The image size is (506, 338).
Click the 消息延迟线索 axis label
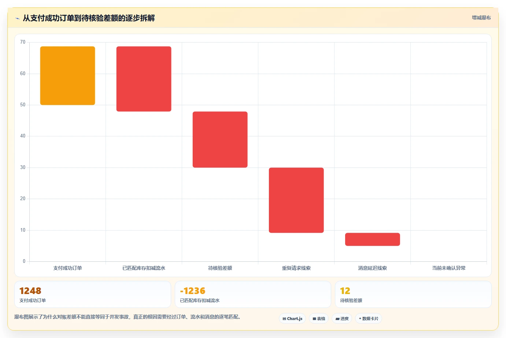click(x=373, y=268)
